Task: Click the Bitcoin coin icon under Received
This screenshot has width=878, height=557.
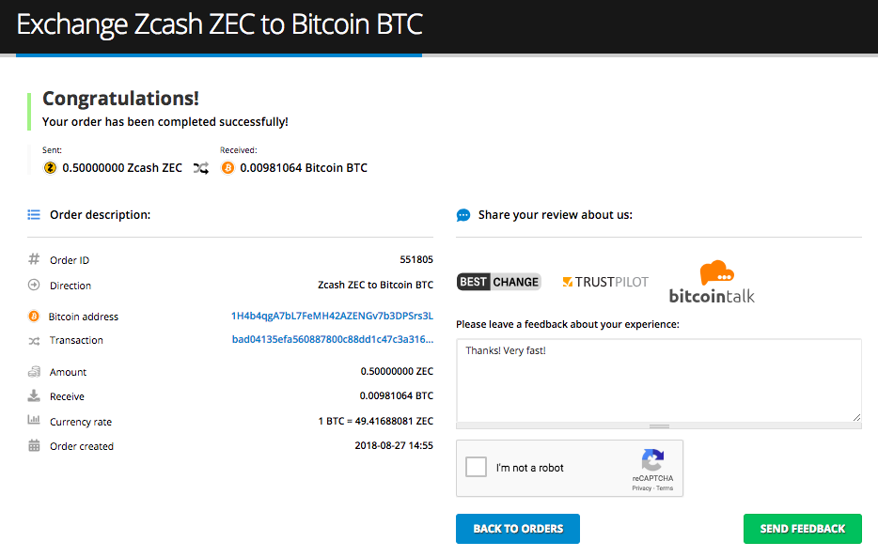Action: [227, 168]
